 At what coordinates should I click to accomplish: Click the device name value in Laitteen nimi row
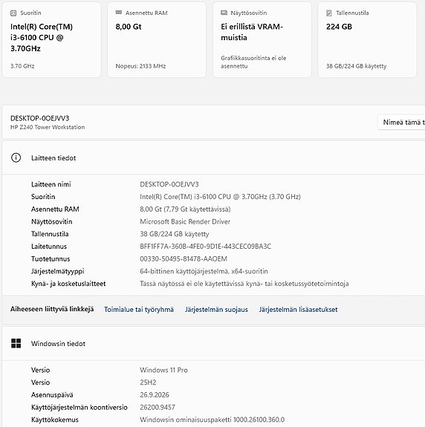pos(169,184)
